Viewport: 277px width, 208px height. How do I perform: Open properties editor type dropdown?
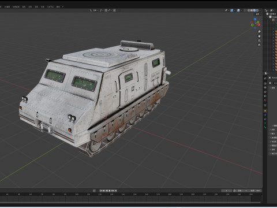click(266, 73)
